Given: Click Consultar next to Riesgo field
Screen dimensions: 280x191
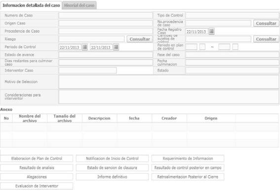Looking at the screenshot, I should 140,39.
